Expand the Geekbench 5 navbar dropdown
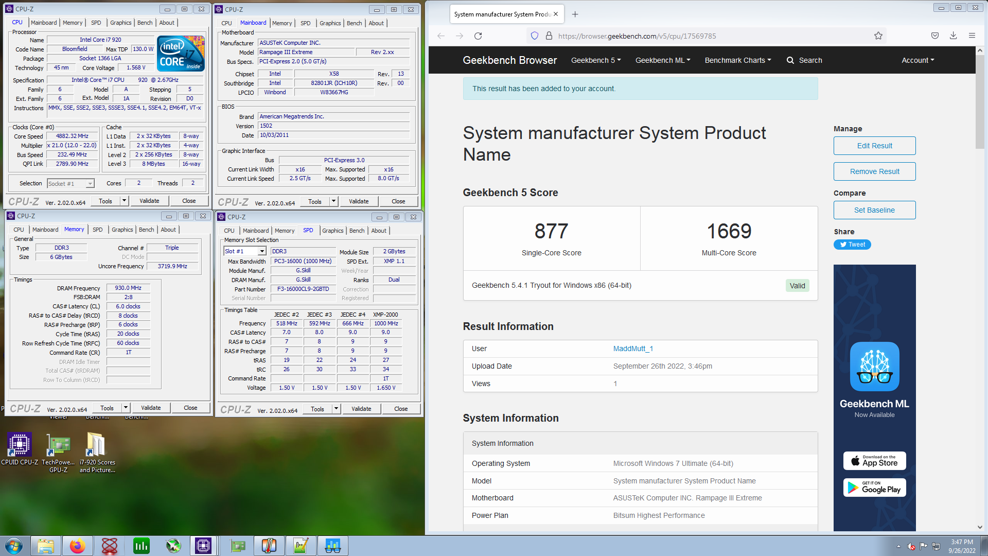Image resolution: width=988 pixels, height=556 pixels. click(x=596, y=60)
